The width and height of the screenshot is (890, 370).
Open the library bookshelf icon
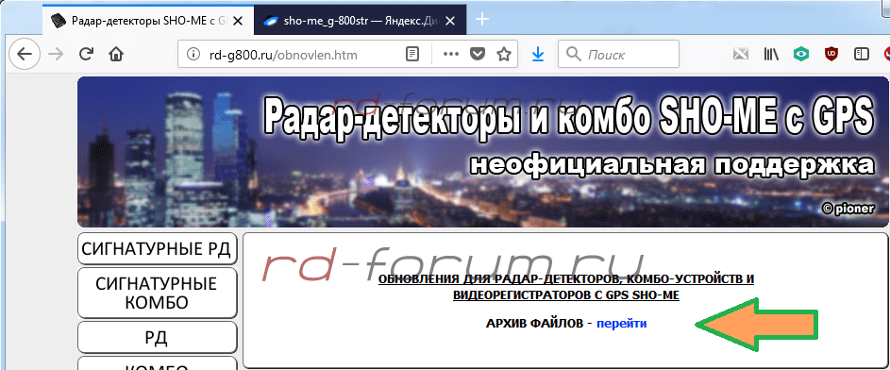tap(771, 55)
